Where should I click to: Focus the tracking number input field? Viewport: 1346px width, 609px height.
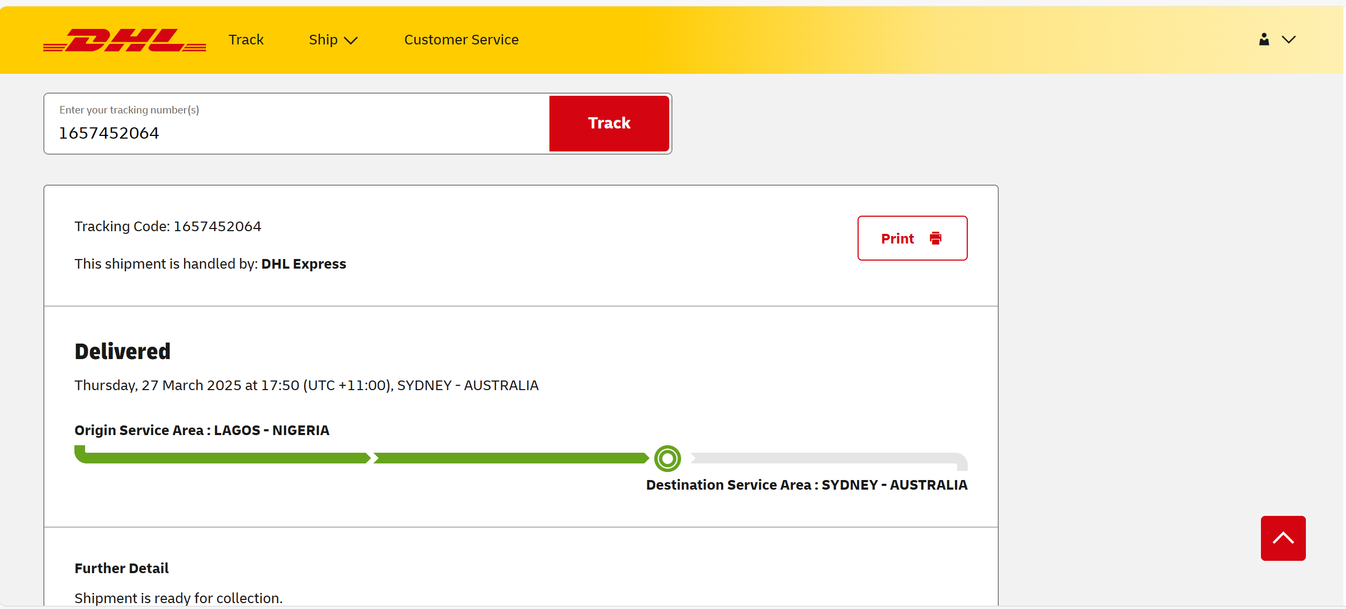(297, 124)
